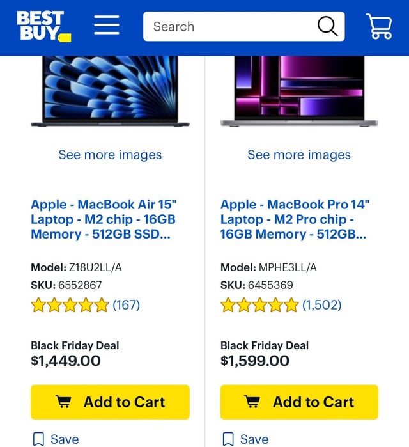Click bookmark icon under MacBook Air
This screenshot has width=409, height=447.
tap(38, 439)
